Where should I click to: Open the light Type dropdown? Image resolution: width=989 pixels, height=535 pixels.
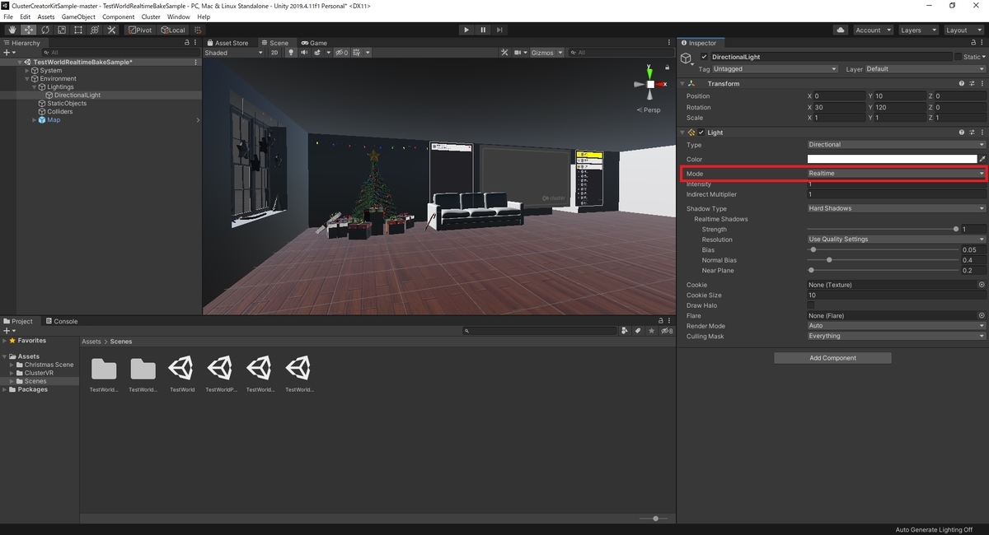pyautogui.click(x=896, y=145)
